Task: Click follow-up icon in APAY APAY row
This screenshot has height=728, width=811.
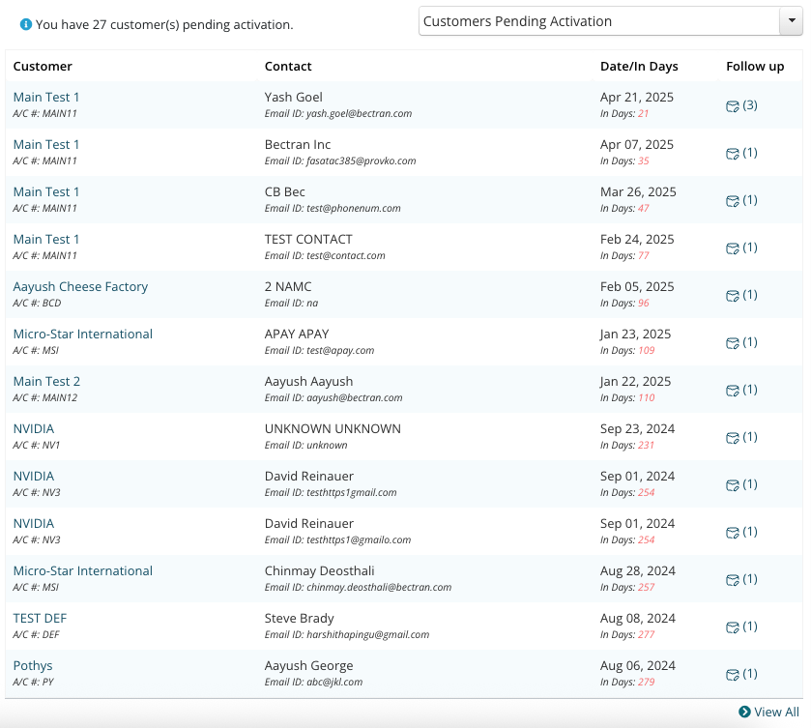Action: coord(733,343)
